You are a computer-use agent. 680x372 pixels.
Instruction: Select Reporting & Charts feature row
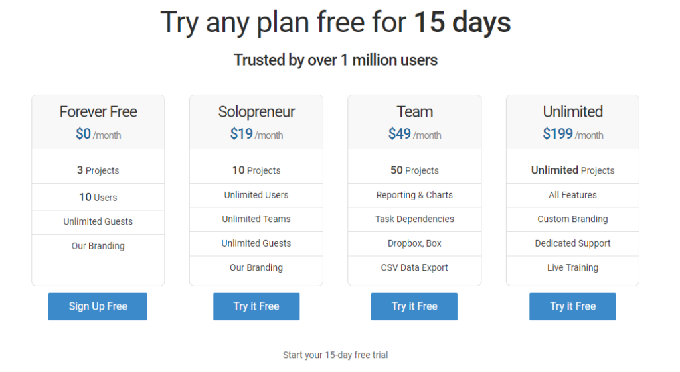coord(414,195)
